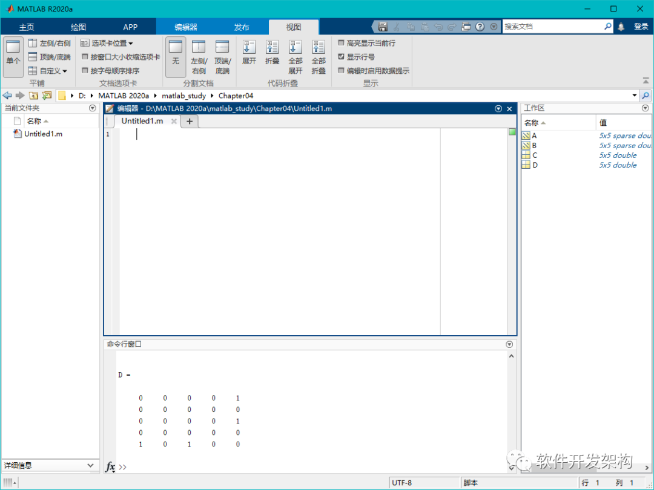Click the Save icon in quick toolbar
The width and height of the screenshot is (654, 490).
pyautogui.click(x=383, y=27)
